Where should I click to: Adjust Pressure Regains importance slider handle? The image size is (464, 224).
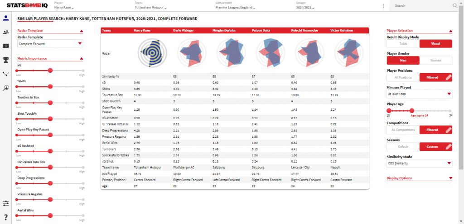point(50,200)
